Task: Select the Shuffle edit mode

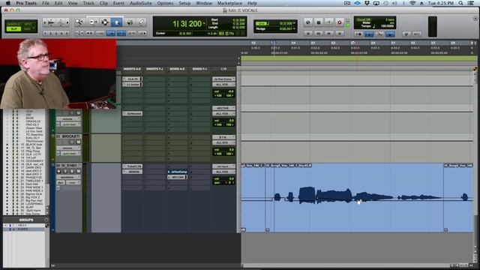Action: [13, 24]
